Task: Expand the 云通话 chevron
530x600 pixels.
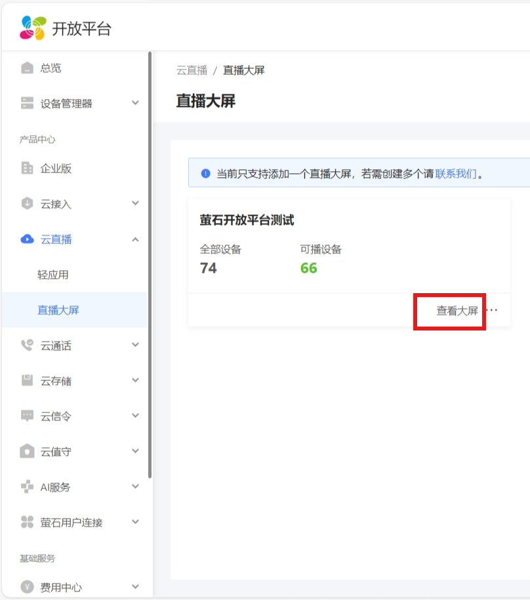Action: coord(136,345)
